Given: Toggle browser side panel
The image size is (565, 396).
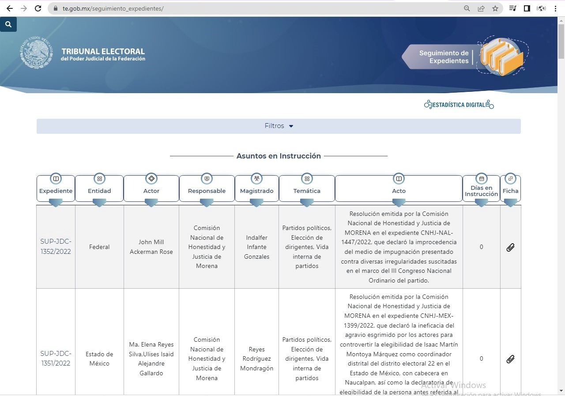Looking at the screenshot, I should click(527, 8).
